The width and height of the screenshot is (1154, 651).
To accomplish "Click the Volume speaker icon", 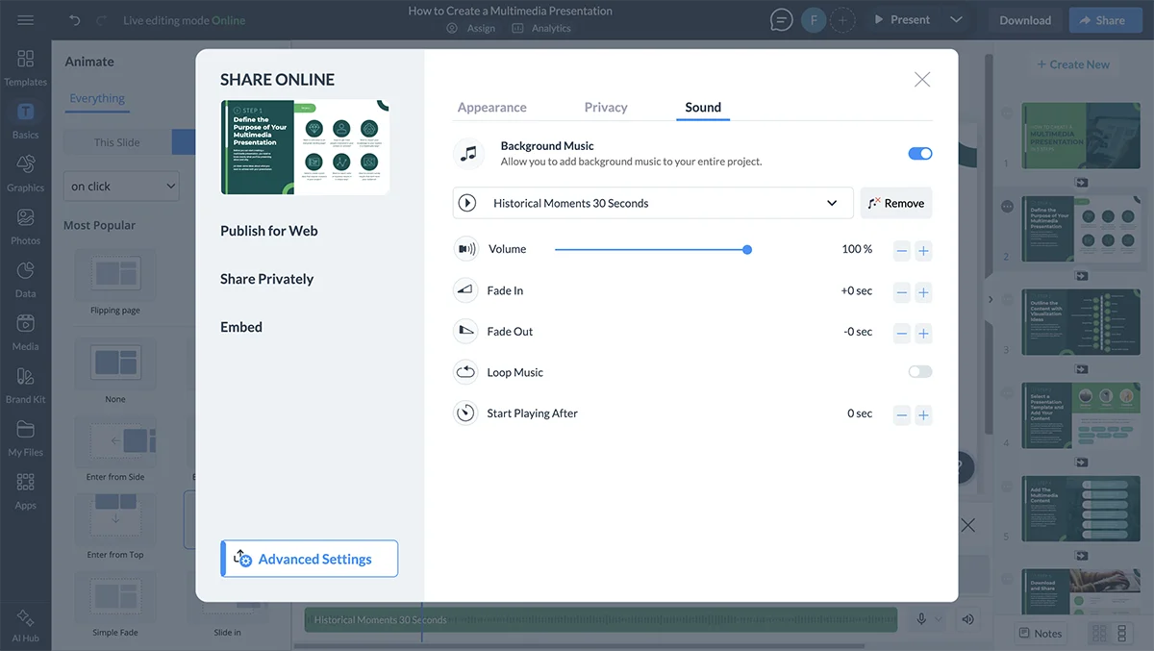I will 466,249.
